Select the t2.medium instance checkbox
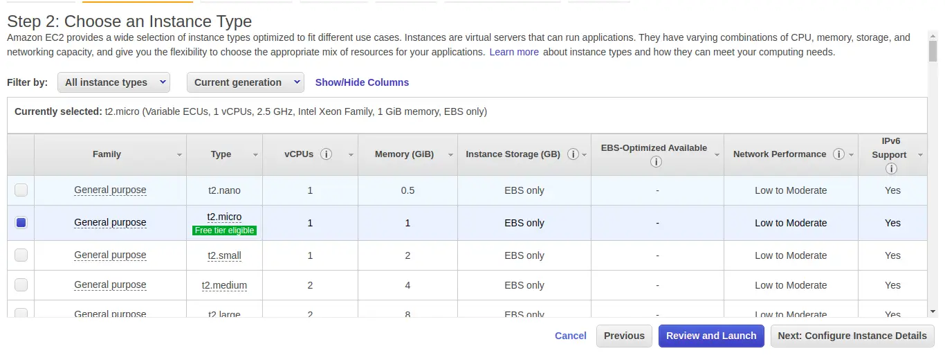Image resolution: width=945 pixels, height=362 pixels. (x=21, y=284)
